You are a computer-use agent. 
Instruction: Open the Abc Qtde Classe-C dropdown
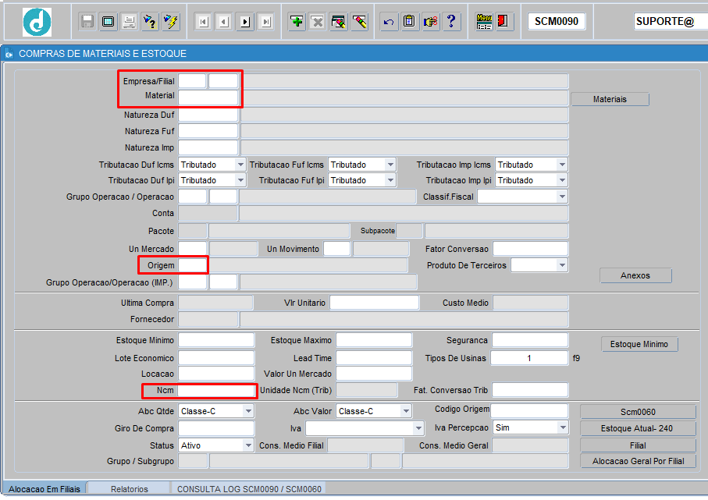click(x=248, y=411)
